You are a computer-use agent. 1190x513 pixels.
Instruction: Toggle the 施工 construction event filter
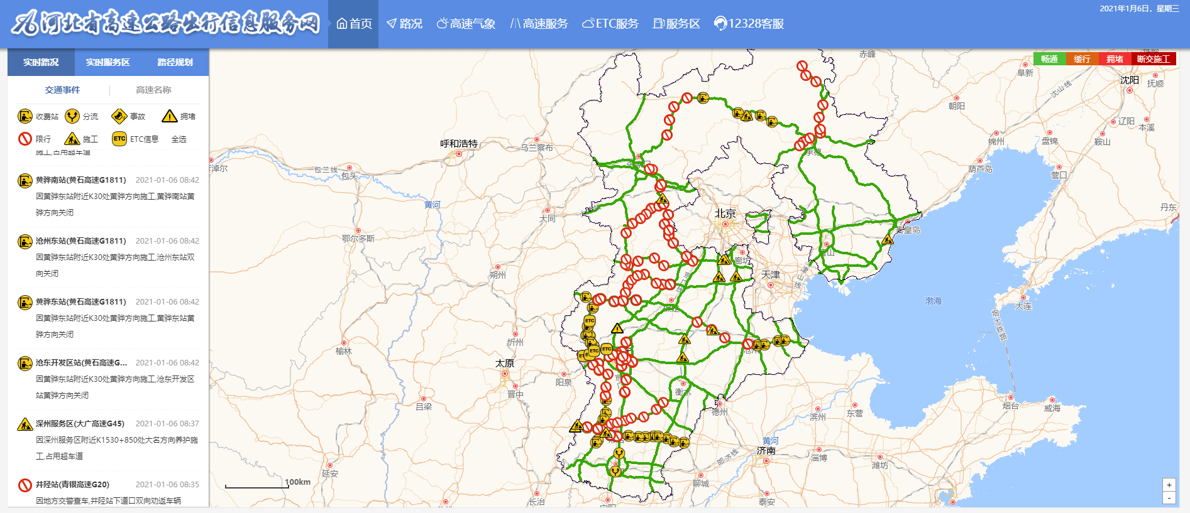click(x=82, y=139)
